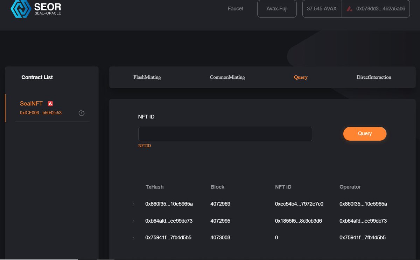Click the Contract List heading
The width and height of the screenshot is (420, 260).
(x=37, y=77)
